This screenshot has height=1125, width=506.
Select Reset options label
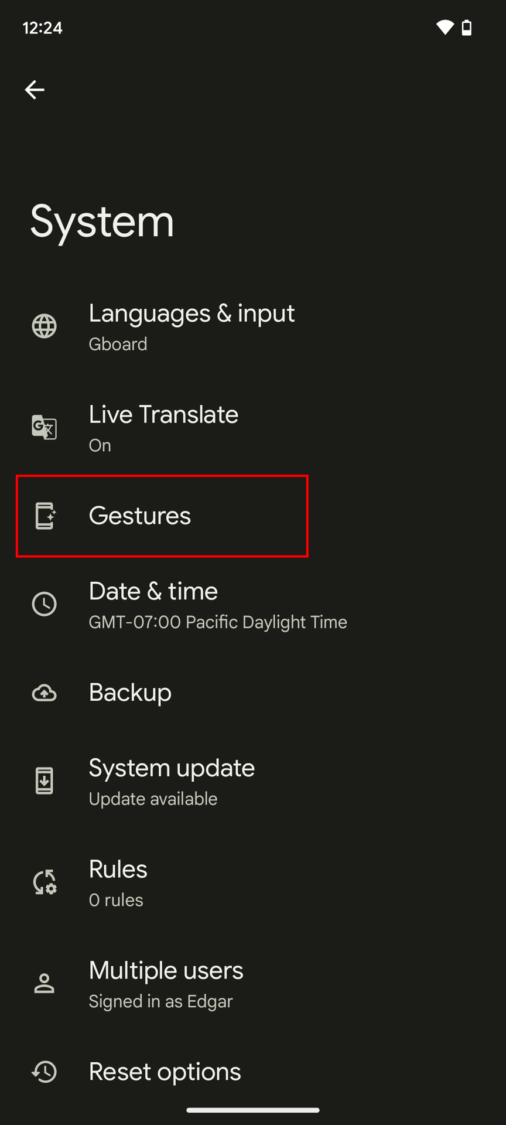click(x=165, y=1072)
